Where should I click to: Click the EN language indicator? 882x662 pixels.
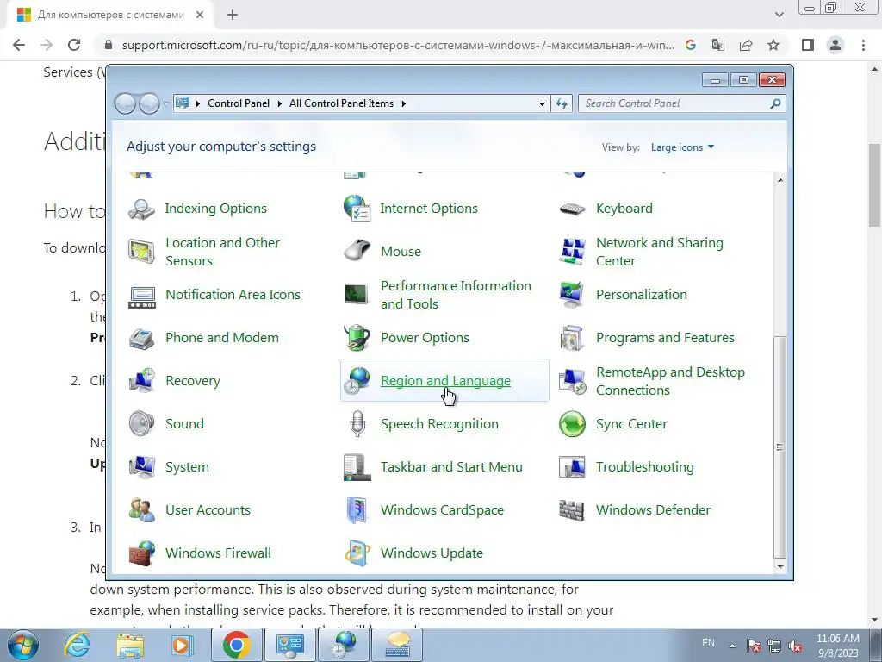[708, 643]
